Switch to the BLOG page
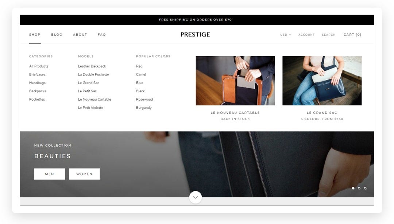The image size is (394, 224). [x=57, y=34]
